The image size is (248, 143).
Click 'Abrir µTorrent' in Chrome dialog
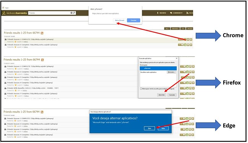[x=119, y=20]
